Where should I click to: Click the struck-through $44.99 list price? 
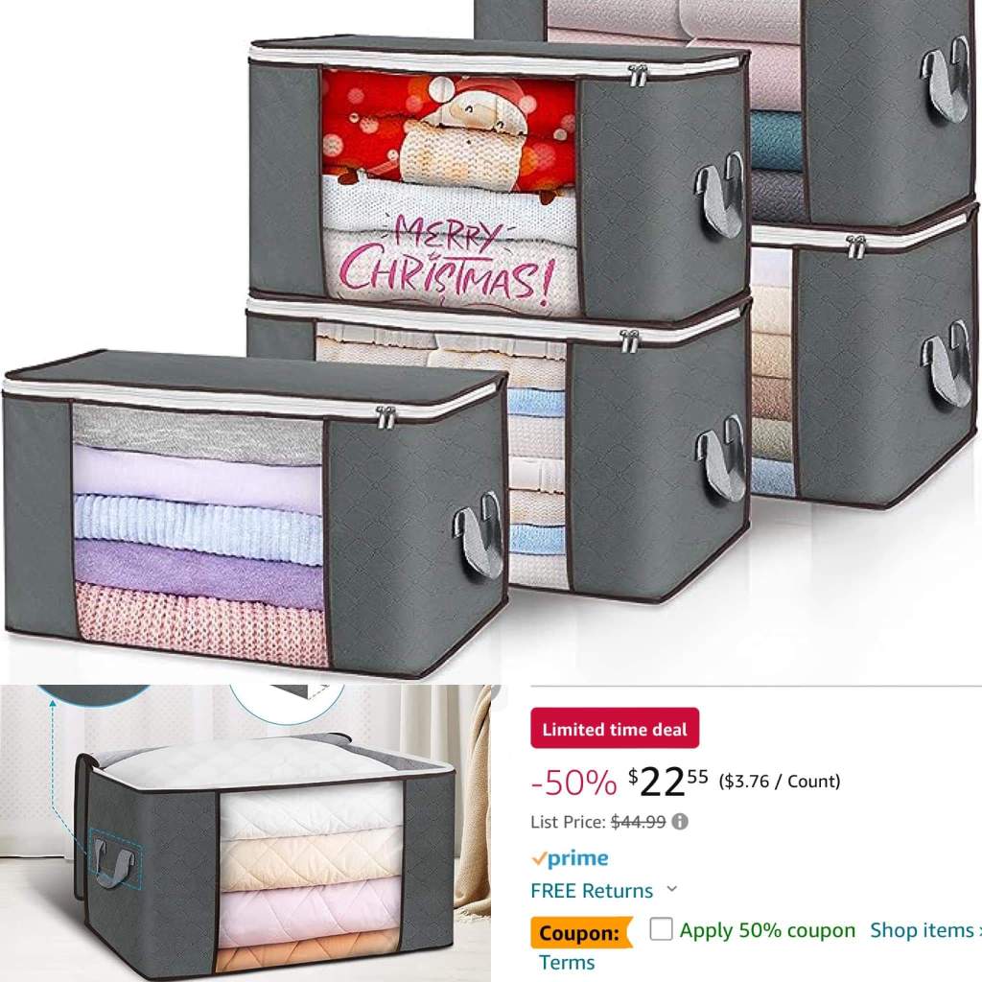pos(638,821)
